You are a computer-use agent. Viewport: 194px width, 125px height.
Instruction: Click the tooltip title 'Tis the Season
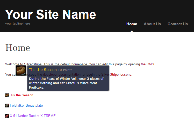[43, 70]
